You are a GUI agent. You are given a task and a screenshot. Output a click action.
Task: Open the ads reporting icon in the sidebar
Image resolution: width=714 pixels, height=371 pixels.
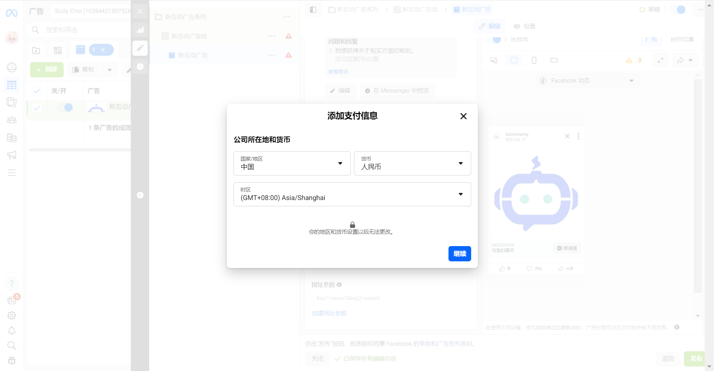tap(12, 102)
